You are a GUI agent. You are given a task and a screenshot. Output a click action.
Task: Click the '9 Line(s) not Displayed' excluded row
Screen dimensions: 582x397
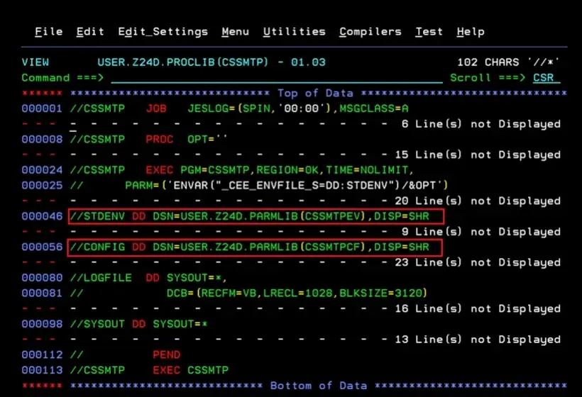point(291,232)
